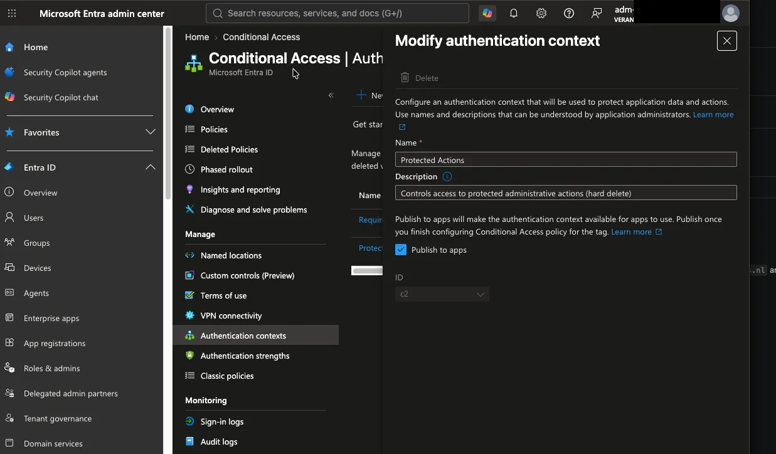776x454 pixels.
Task: Open the account avatar menu
Action: coord(731,13)
